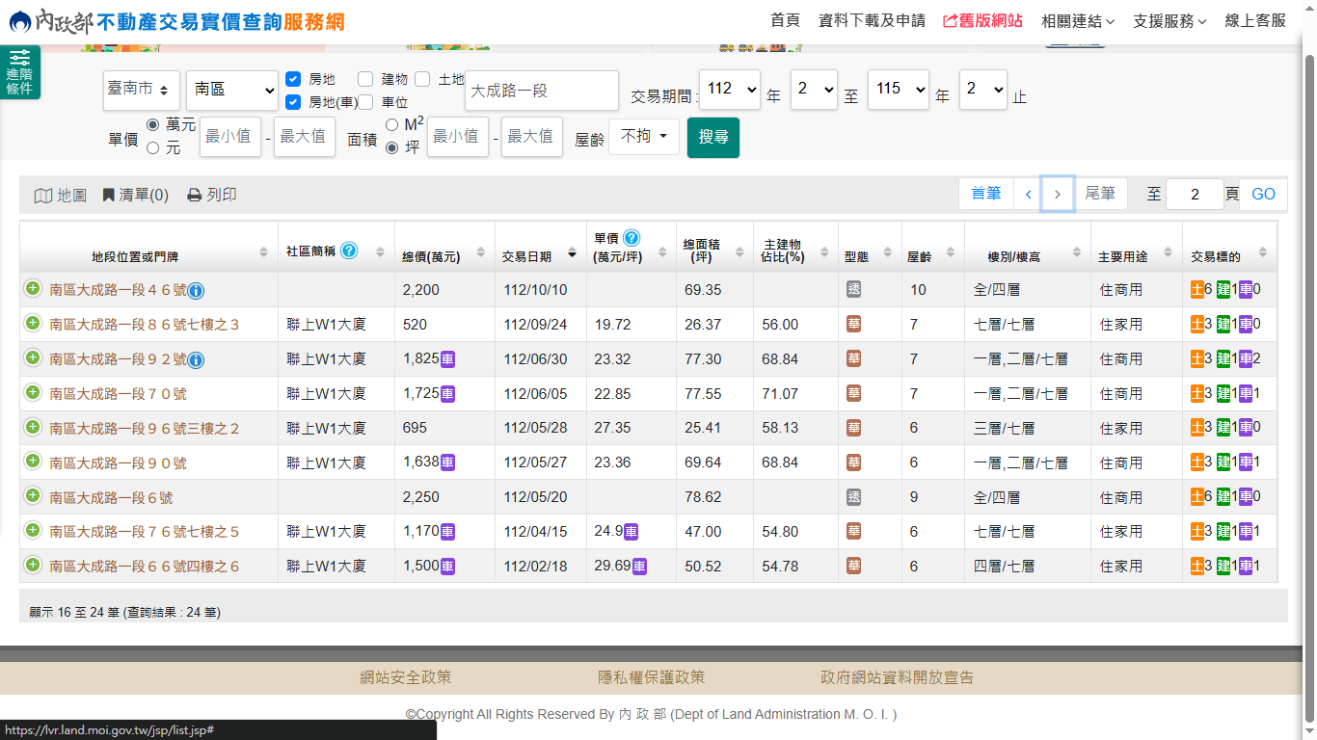The width and height of the screenshot is (1317, 740).
Task: Click help icon next to 社區簡稱 header
Action: pyautogui.click(x=349, y=251)
